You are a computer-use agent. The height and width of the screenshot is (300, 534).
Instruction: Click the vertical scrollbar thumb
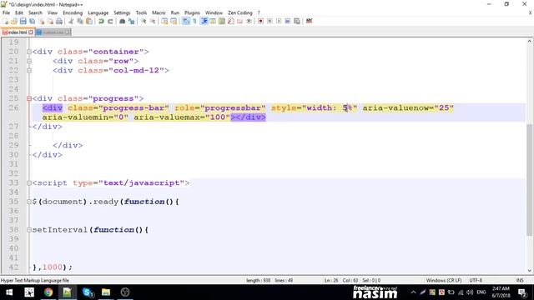click(x=529, y=180)
